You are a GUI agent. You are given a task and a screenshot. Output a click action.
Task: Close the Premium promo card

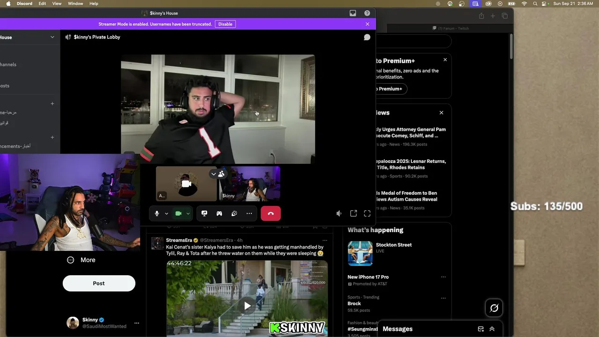coord(445,60)
